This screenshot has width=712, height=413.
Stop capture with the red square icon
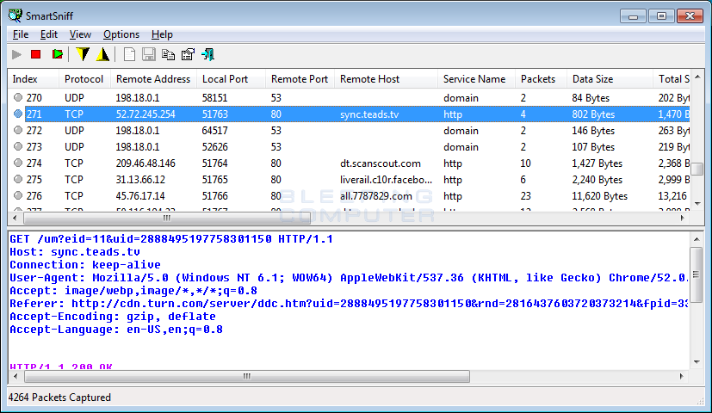(36, 55)
